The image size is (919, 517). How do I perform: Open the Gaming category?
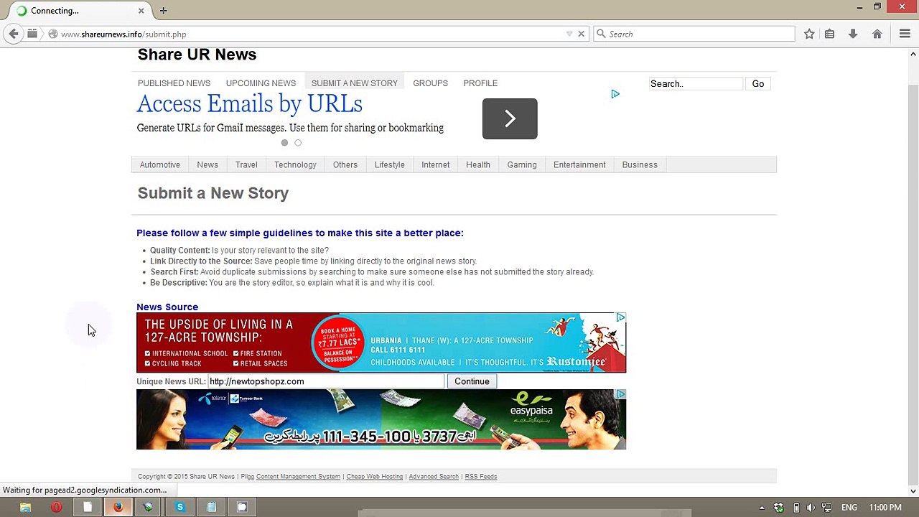(522, 165)
